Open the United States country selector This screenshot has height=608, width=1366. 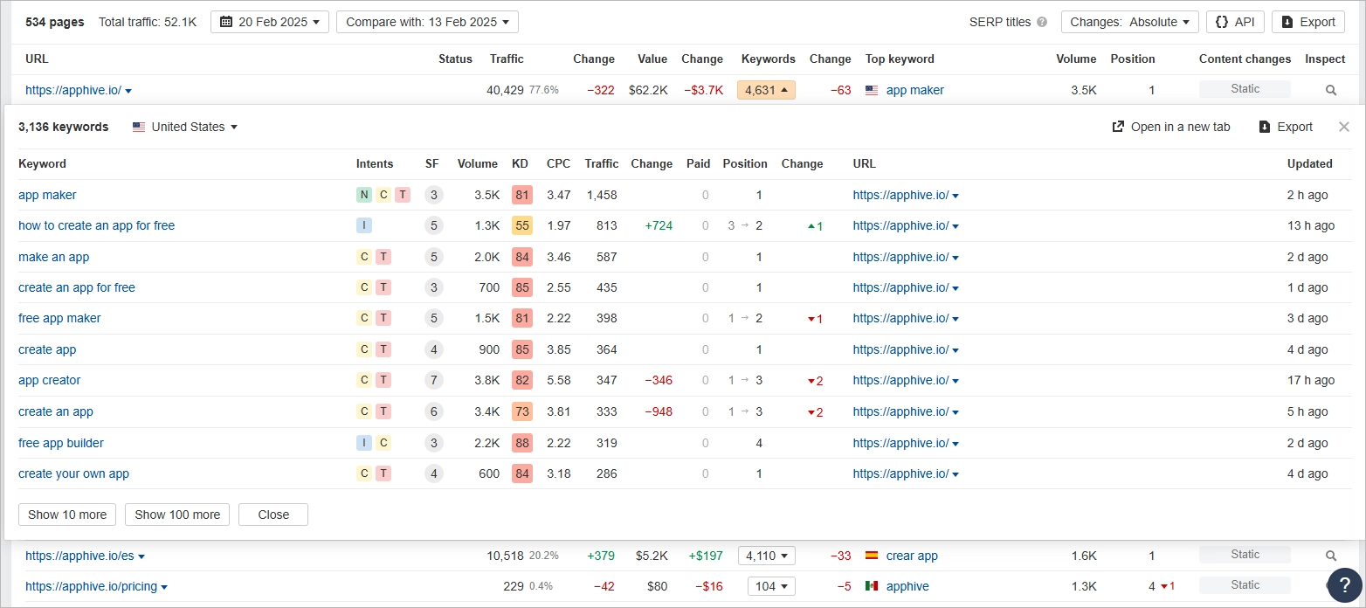click(184, 127)
